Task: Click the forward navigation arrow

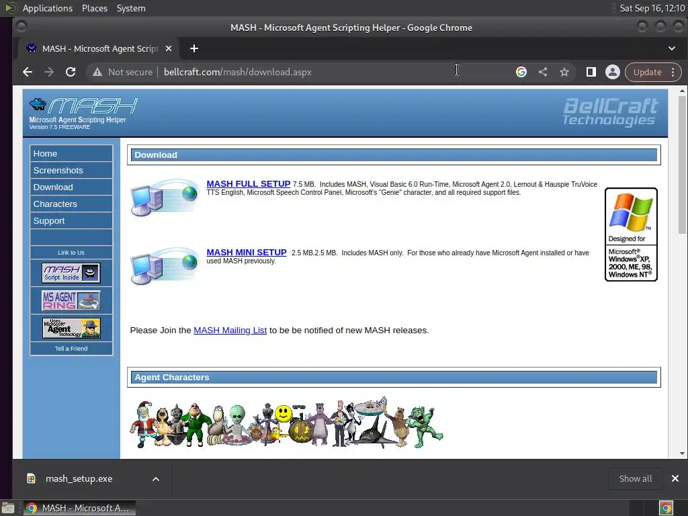Action: point(49,72)
